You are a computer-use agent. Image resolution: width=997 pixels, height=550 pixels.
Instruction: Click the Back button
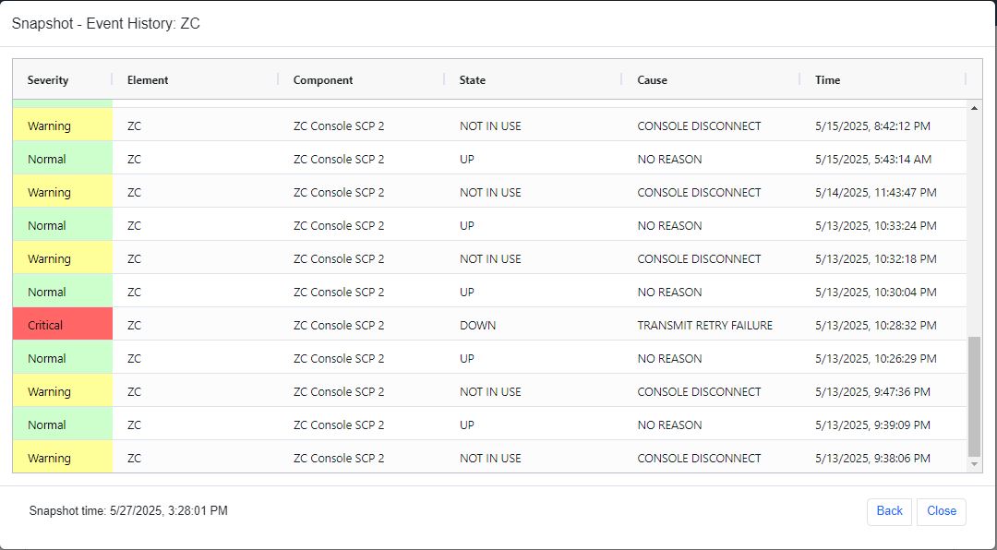(889, 511)
